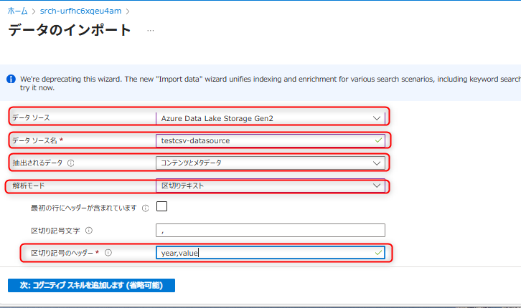Open the 解析モード dropdown showing 区切りテキスト
Screen dimensions: 521x308
(x=270, y=186)
